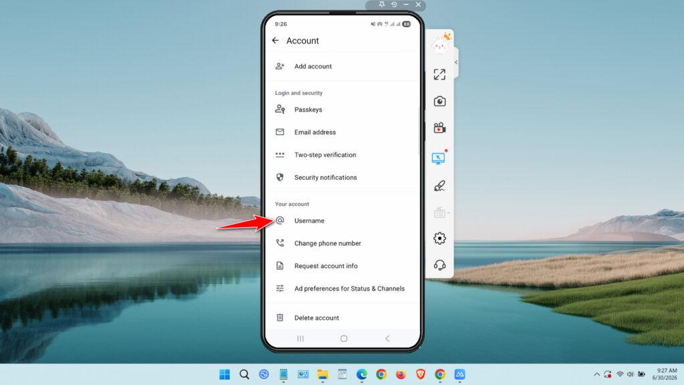This screenshot has width=684, height=385.
Task: Open the Windows Start menu
Action: click(224, 374)
